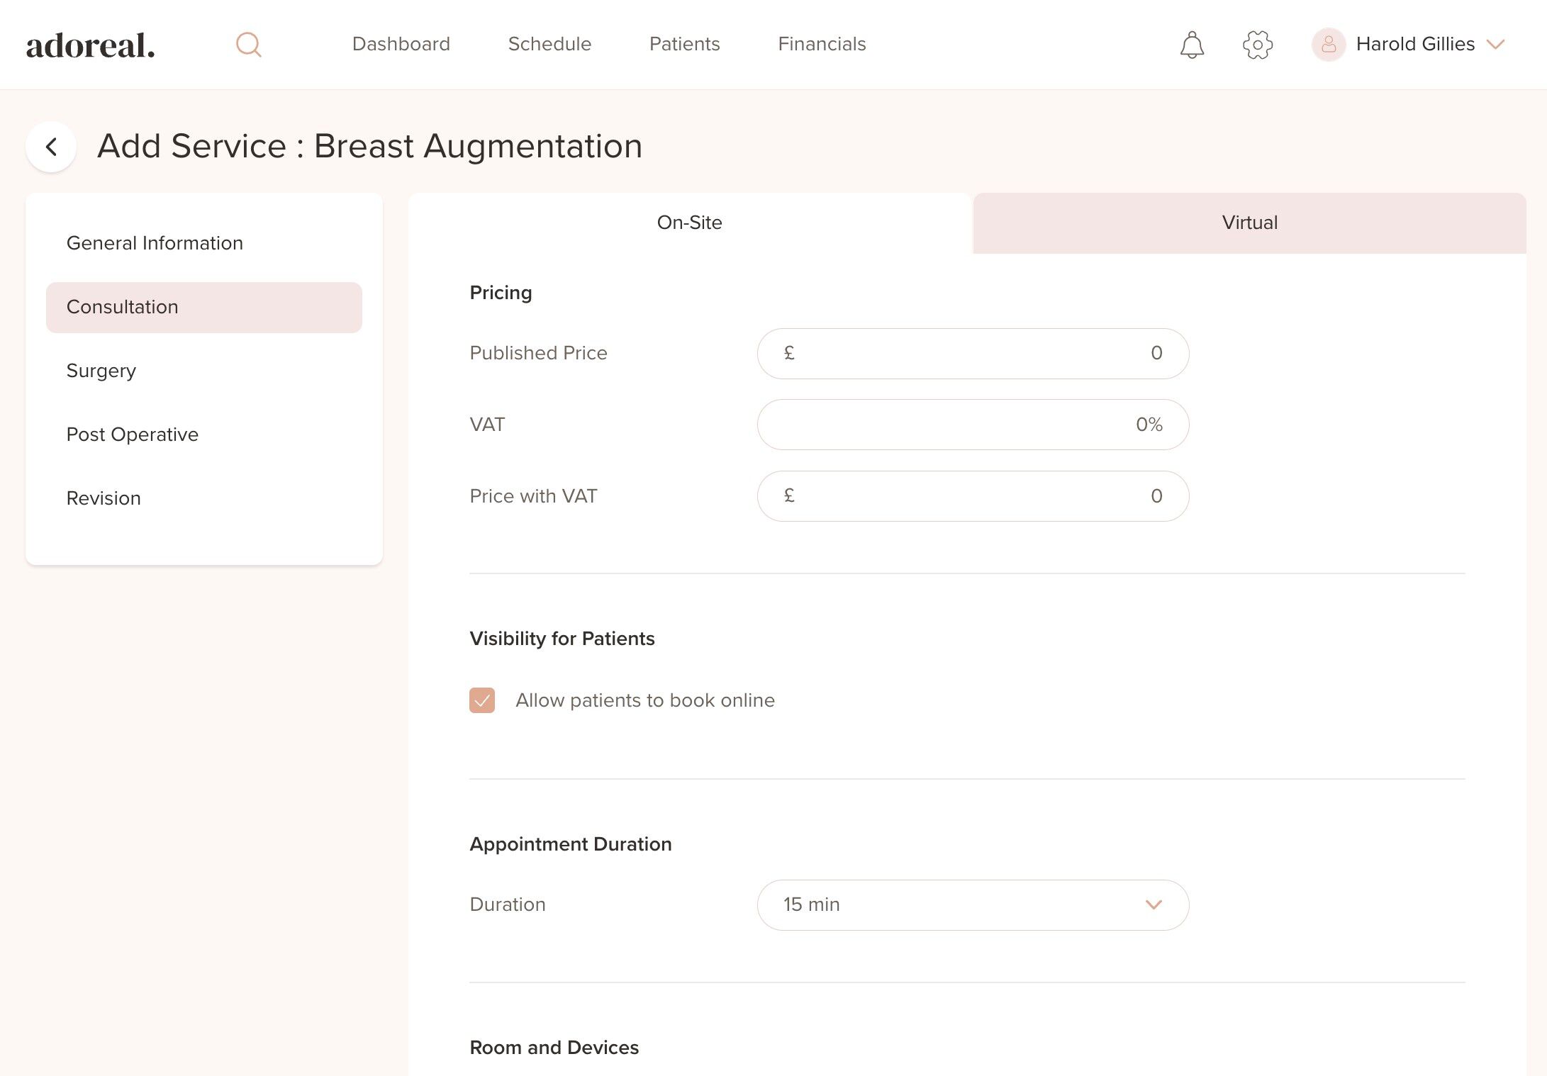The width and height of the screenshot is (1547, 1076).
Task: Select the On-Site tab
Action: 689,223
